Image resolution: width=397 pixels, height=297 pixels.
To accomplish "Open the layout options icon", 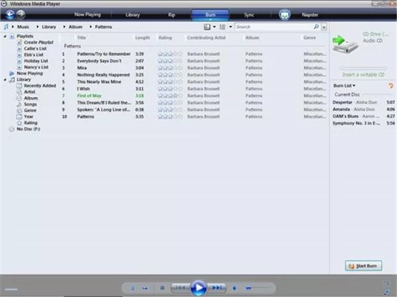I will pyautogui.click(x=207, y=27).
